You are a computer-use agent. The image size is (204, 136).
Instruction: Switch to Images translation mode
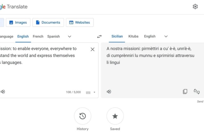(18, 23)
